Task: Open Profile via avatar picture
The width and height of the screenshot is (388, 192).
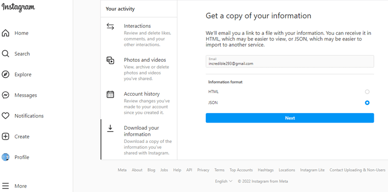Action: pos(6,157)
